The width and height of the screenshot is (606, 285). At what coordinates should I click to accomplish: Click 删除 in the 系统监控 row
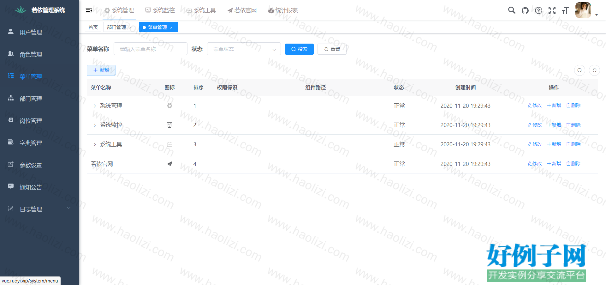(x=573, y=125)
